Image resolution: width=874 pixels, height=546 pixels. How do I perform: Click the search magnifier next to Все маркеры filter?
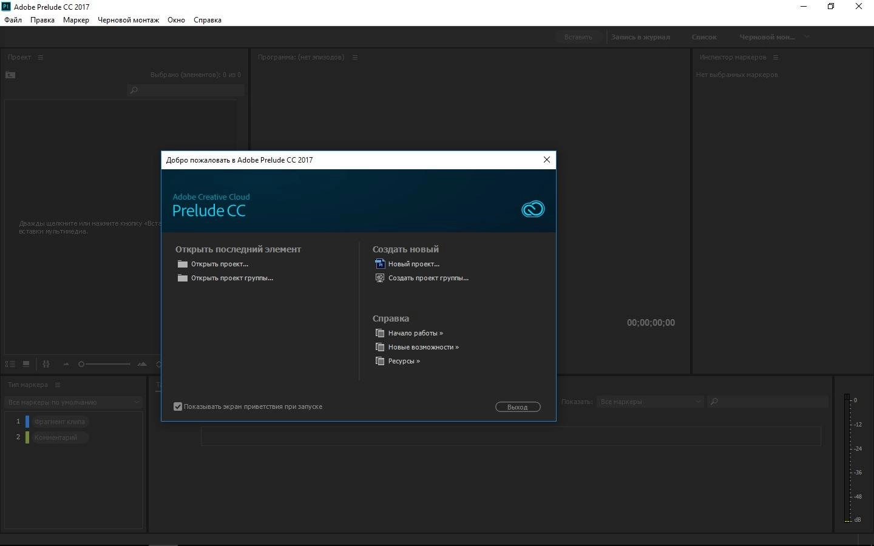pyautogui.click(x=714, y=402)
